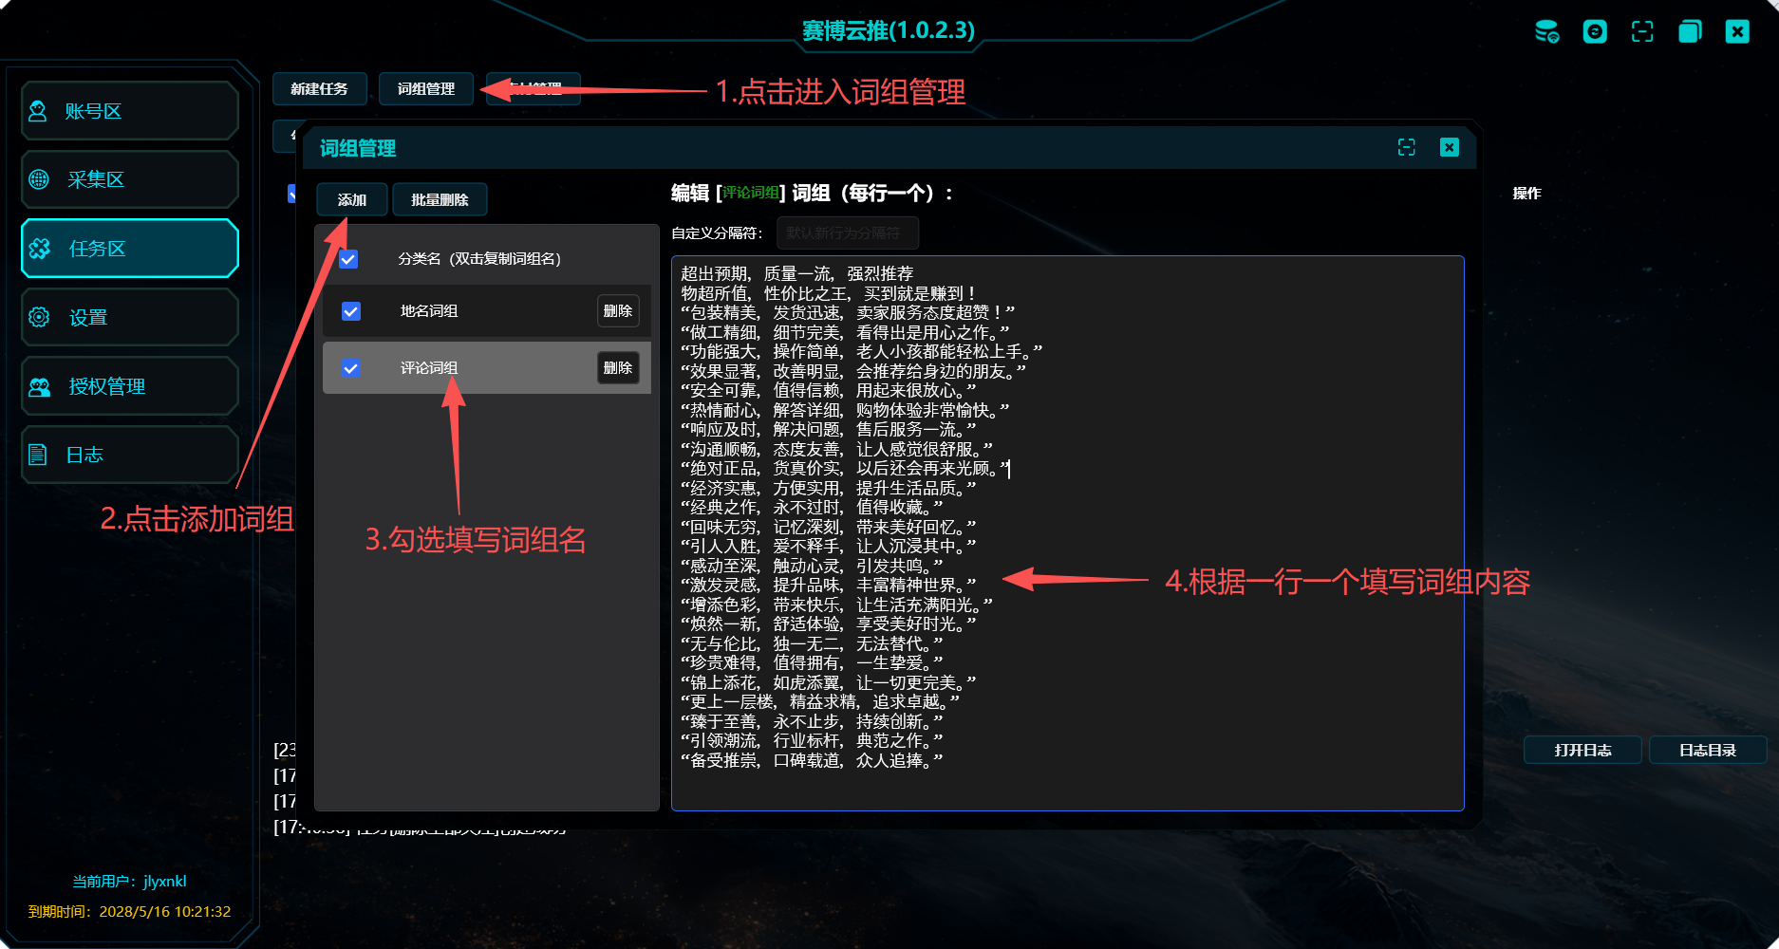
Task: Open the 词组管理 tab
Action: coord(426,88)
